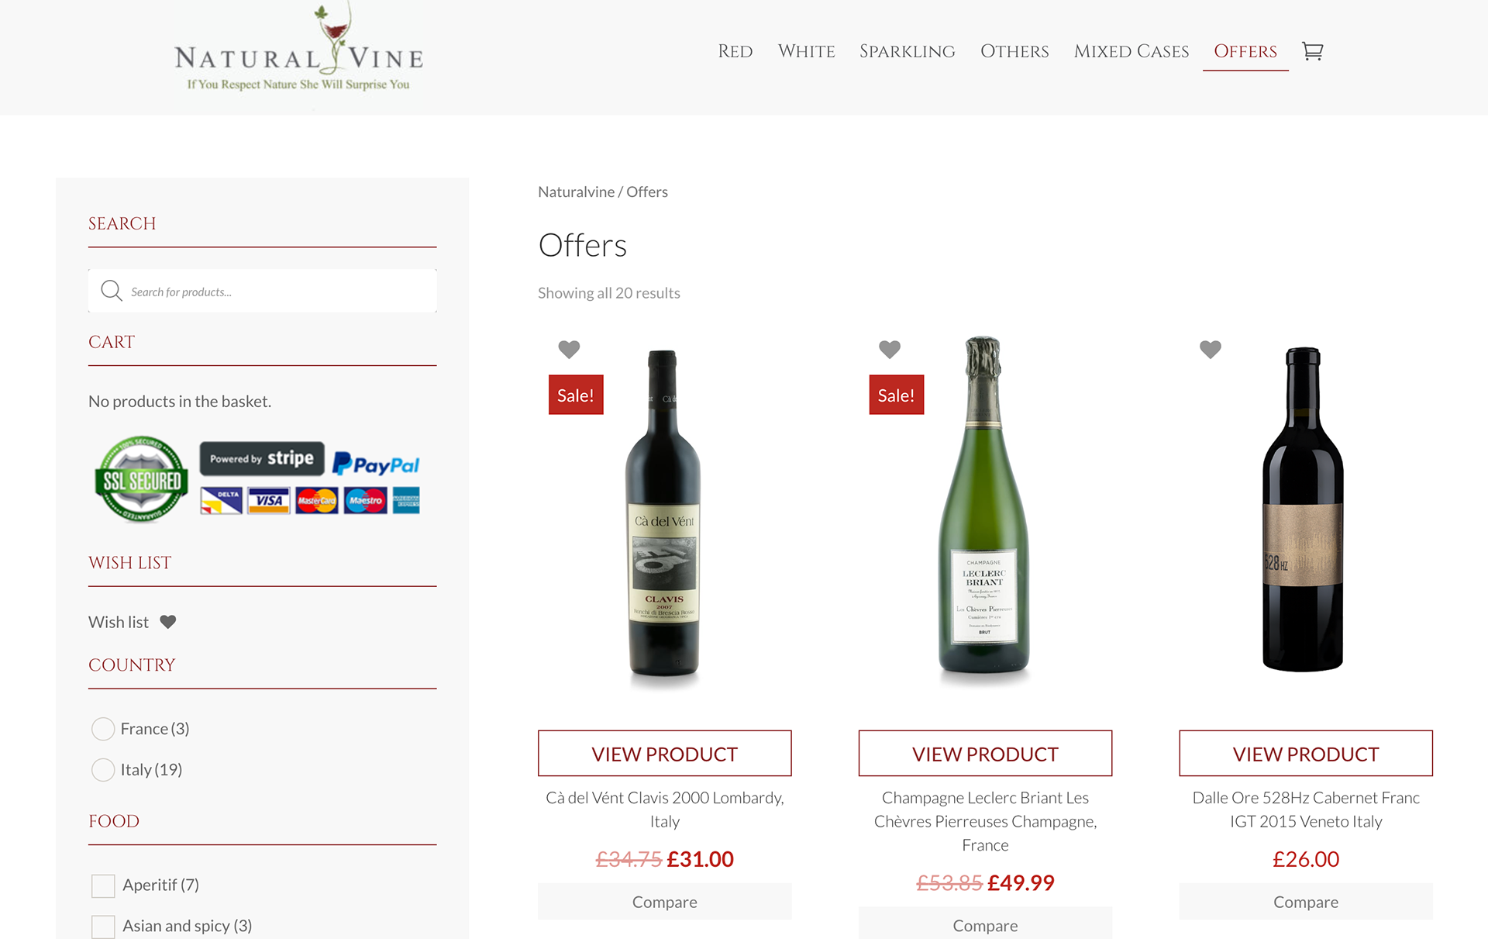
Task: Click the Naturalvine breadcrumb link
Action: [x=576, y=192]
